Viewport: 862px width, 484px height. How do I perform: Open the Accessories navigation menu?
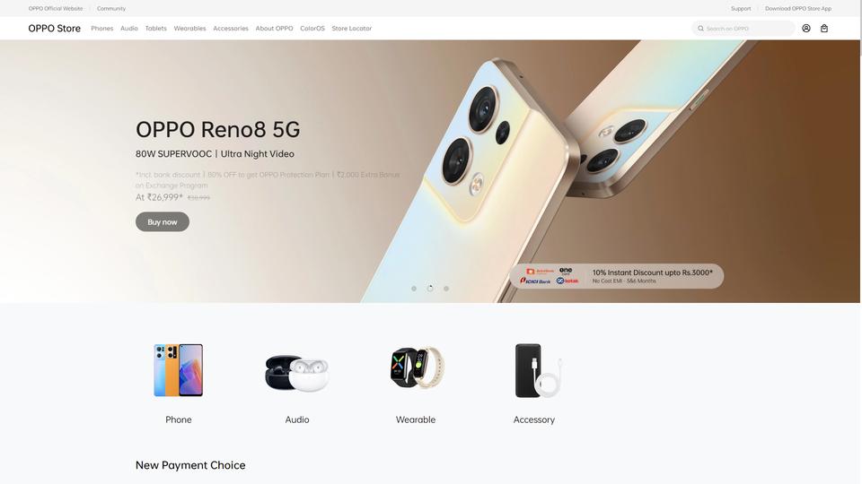[x=231, y=29]
